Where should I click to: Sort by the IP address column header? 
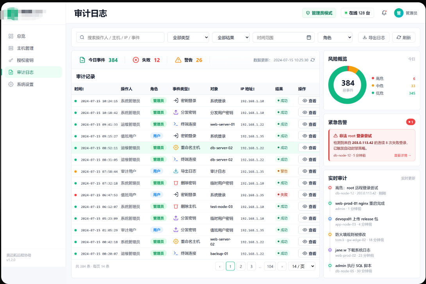pyautogui.click(x=247, y=89)
